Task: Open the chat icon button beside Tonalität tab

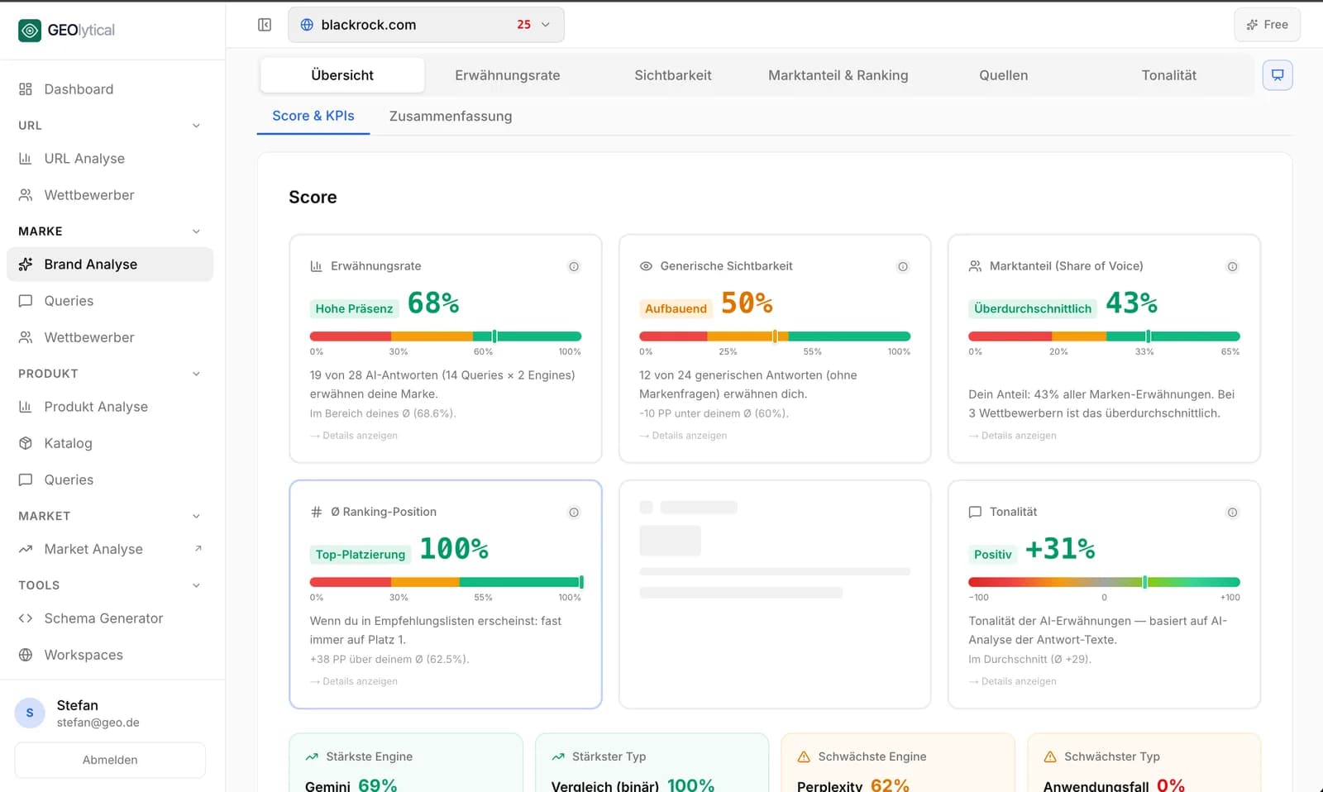Action: [1278, 75]
